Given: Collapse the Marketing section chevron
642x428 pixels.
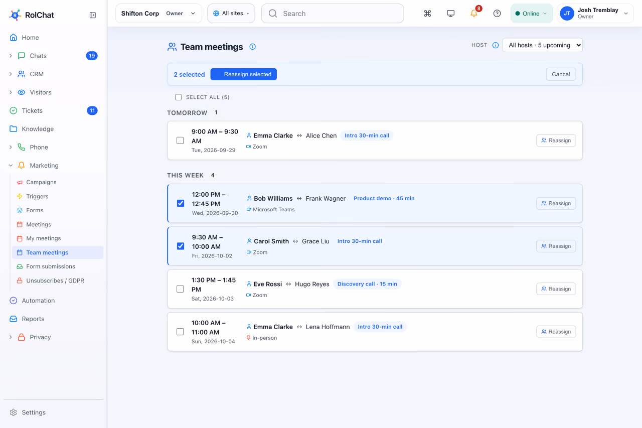Looking at the screenshot, I should coord(11,166).
